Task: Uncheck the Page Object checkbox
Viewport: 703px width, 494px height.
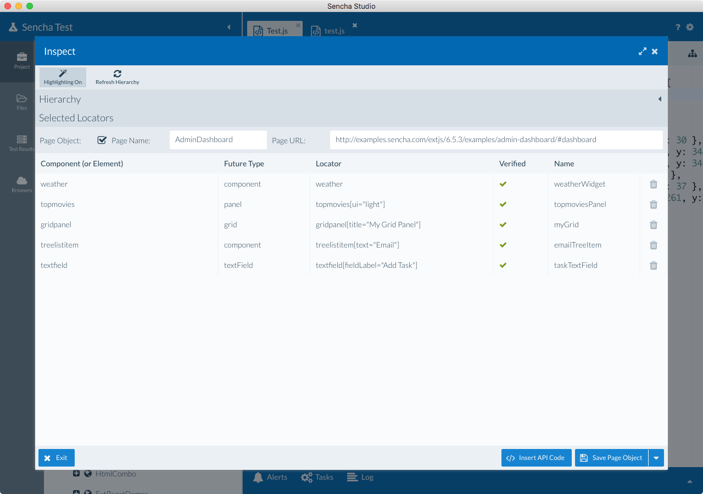Action: click(x=102, y=140)
